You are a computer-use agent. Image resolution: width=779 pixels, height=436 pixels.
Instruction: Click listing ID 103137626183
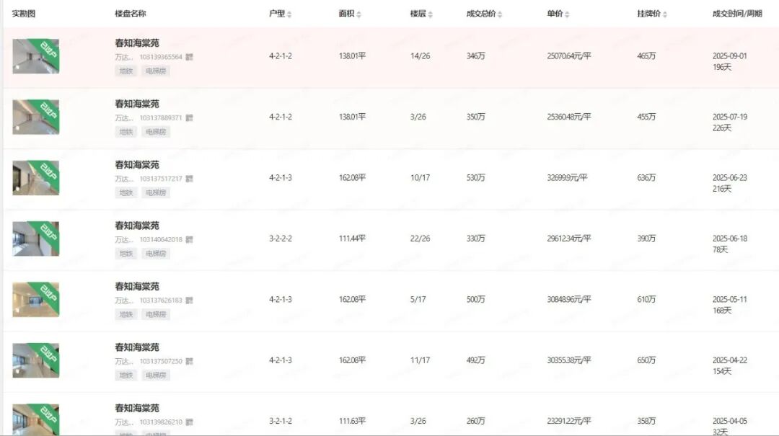coord(161,301)
